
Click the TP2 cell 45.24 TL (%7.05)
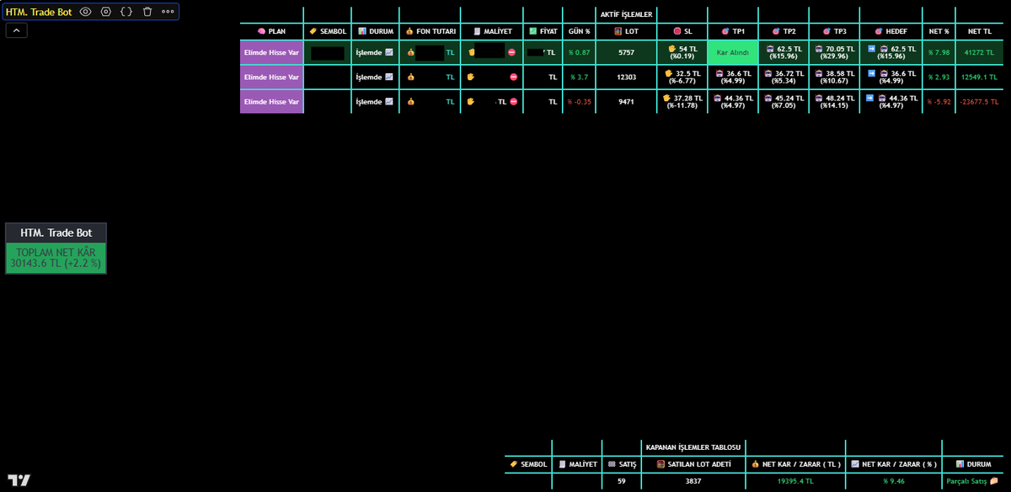coord(784,101)
